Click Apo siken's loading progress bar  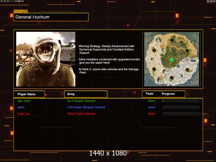tap(181, 101)
